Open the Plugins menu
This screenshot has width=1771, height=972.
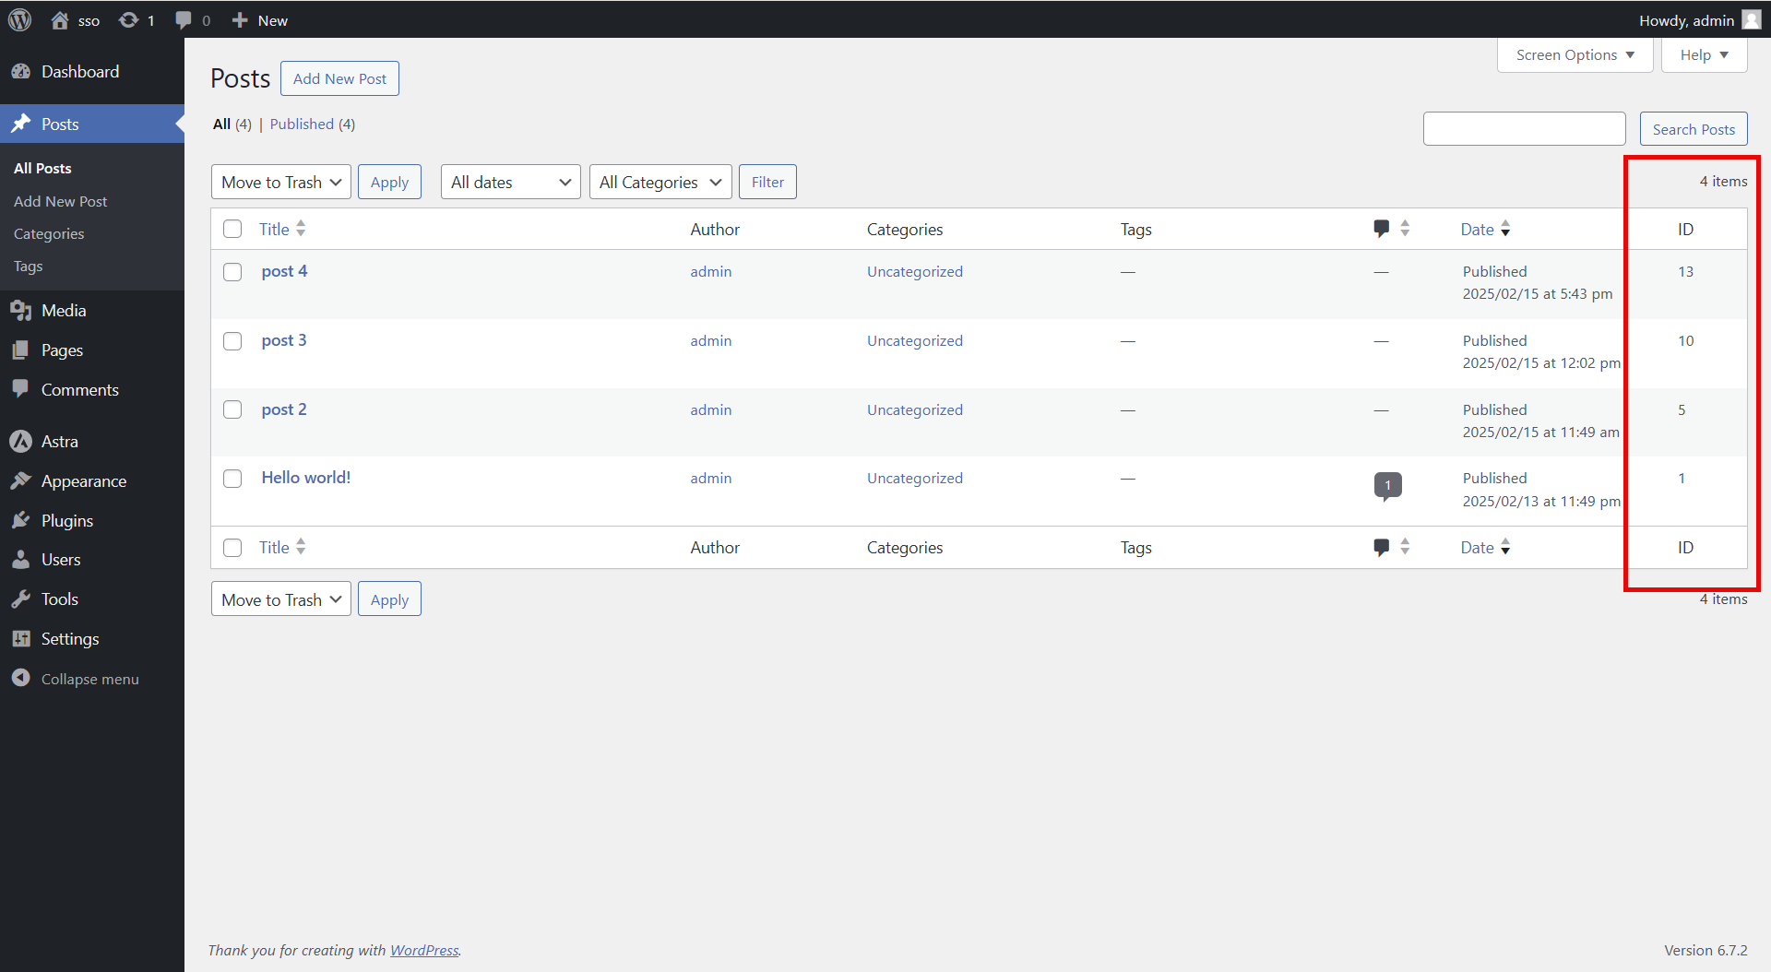pos(66,521)
